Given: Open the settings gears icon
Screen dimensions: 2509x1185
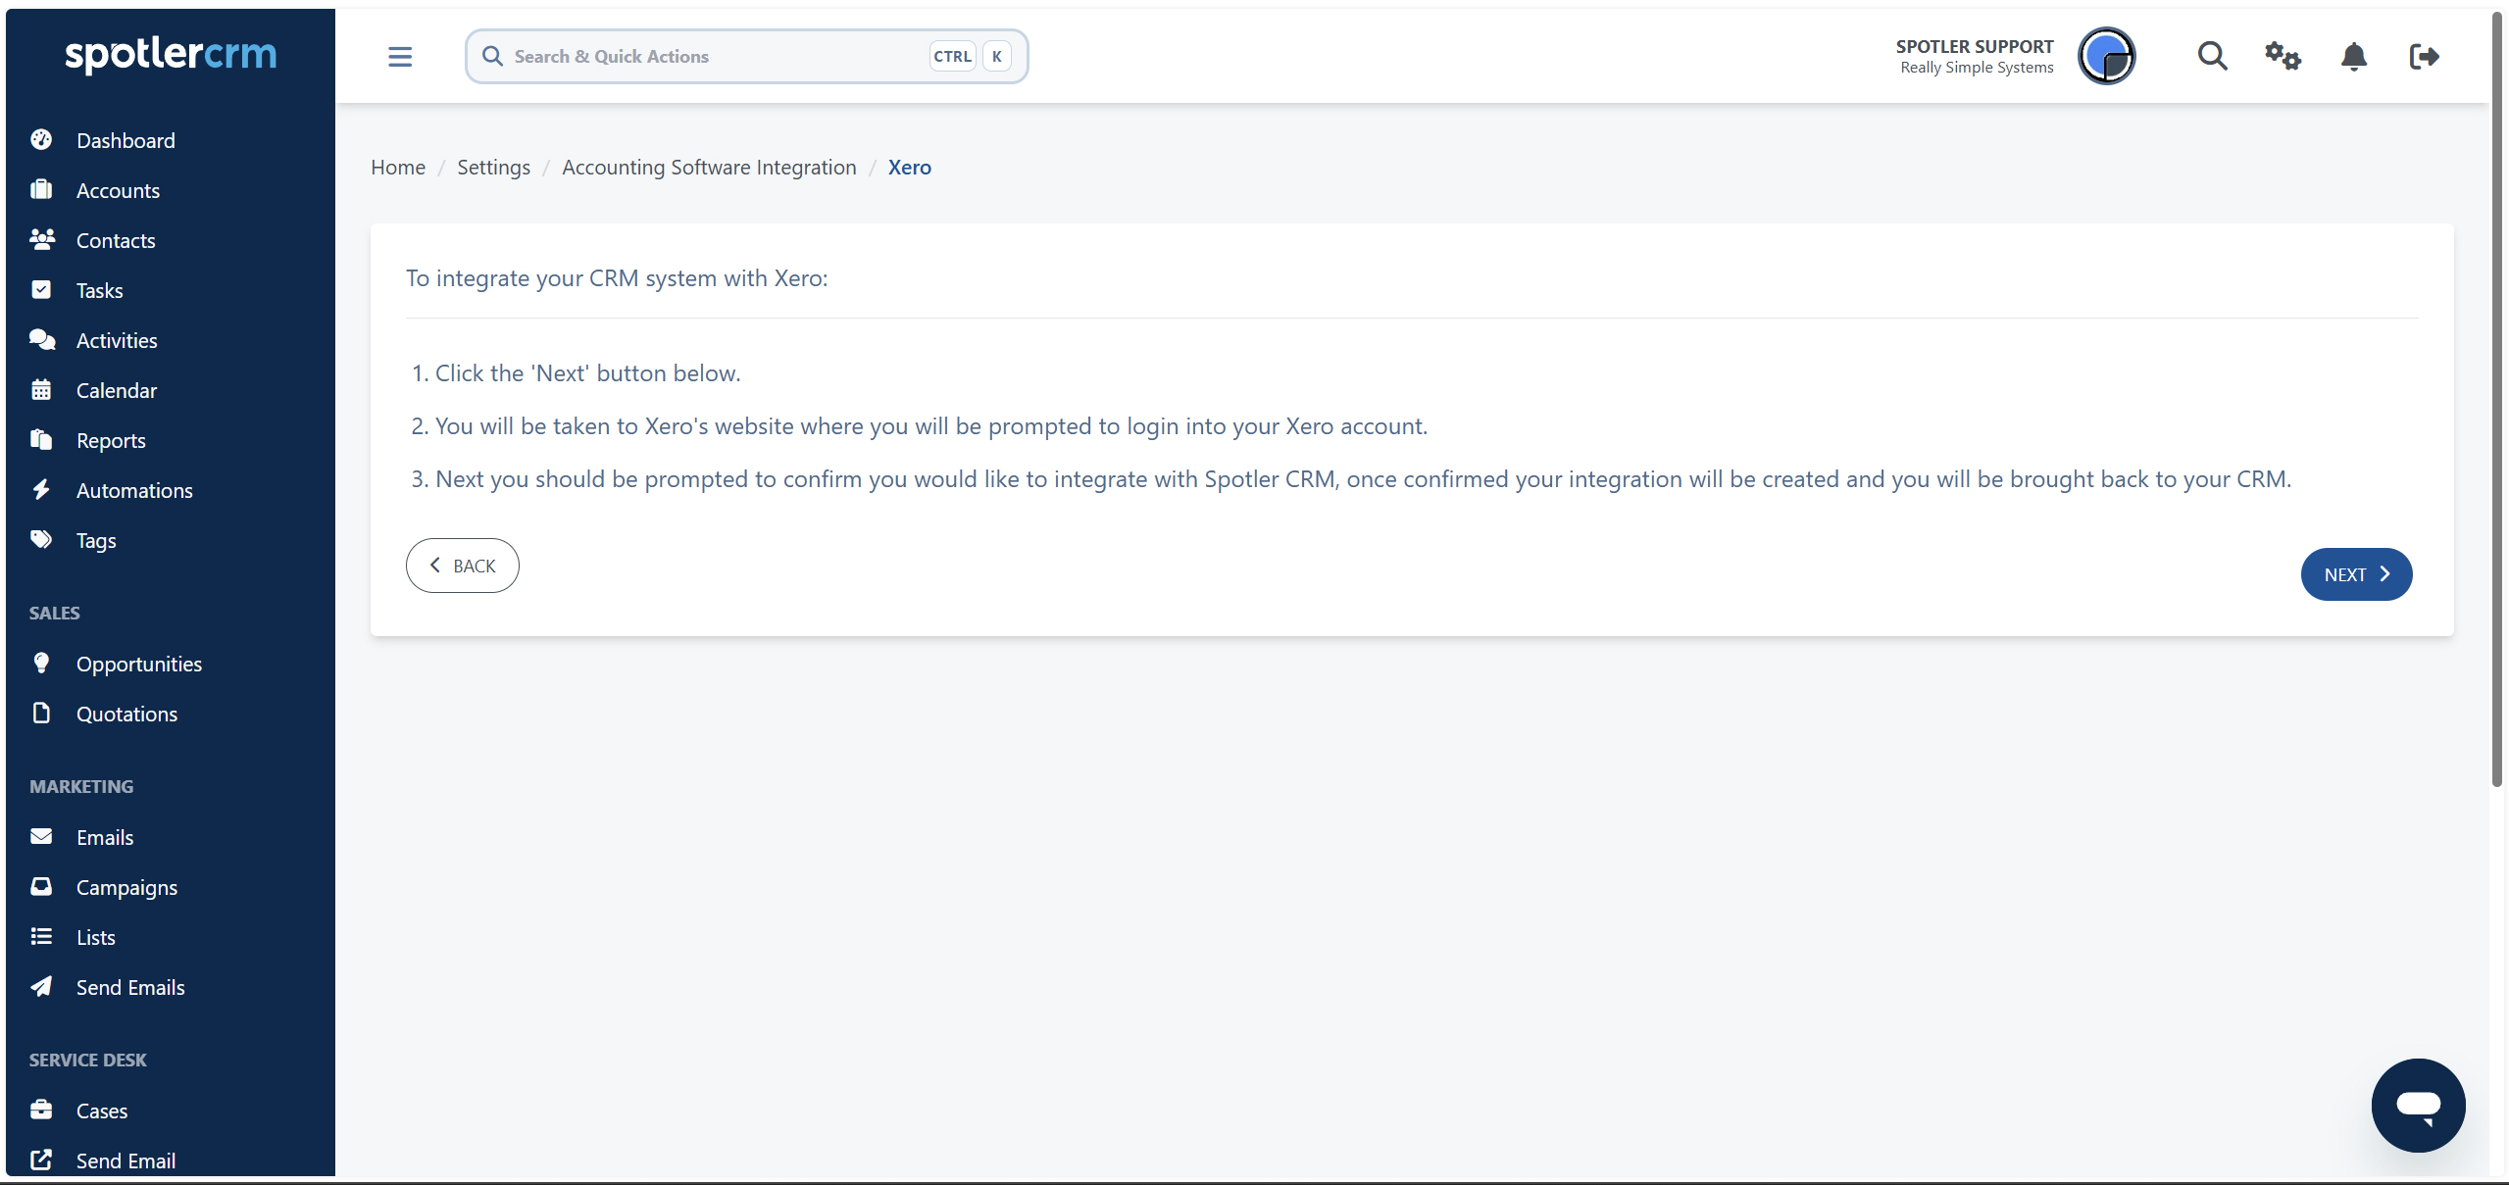Looking at the screenshot, I should [2283, 57].
